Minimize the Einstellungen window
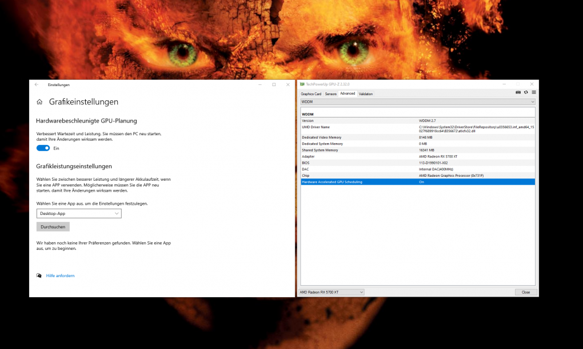The image size is (583, 349). pos(260,84)
